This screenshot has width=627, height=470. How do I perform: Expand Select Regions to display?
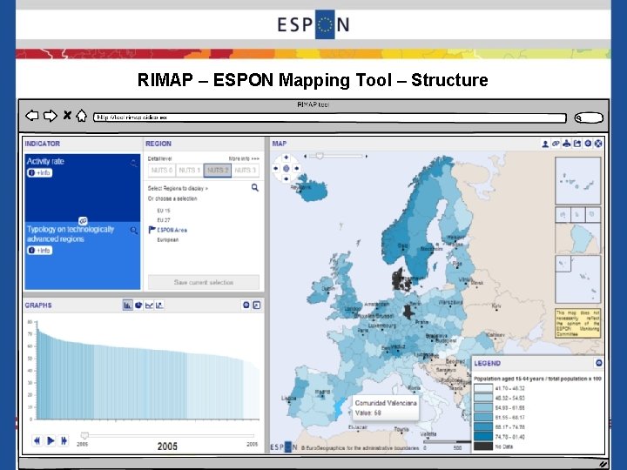(x=178, y=188)
